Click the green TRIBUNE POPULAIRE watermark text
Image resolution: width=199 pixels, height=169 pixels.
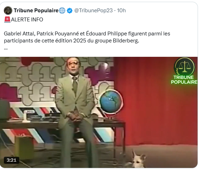pos(184,80)
